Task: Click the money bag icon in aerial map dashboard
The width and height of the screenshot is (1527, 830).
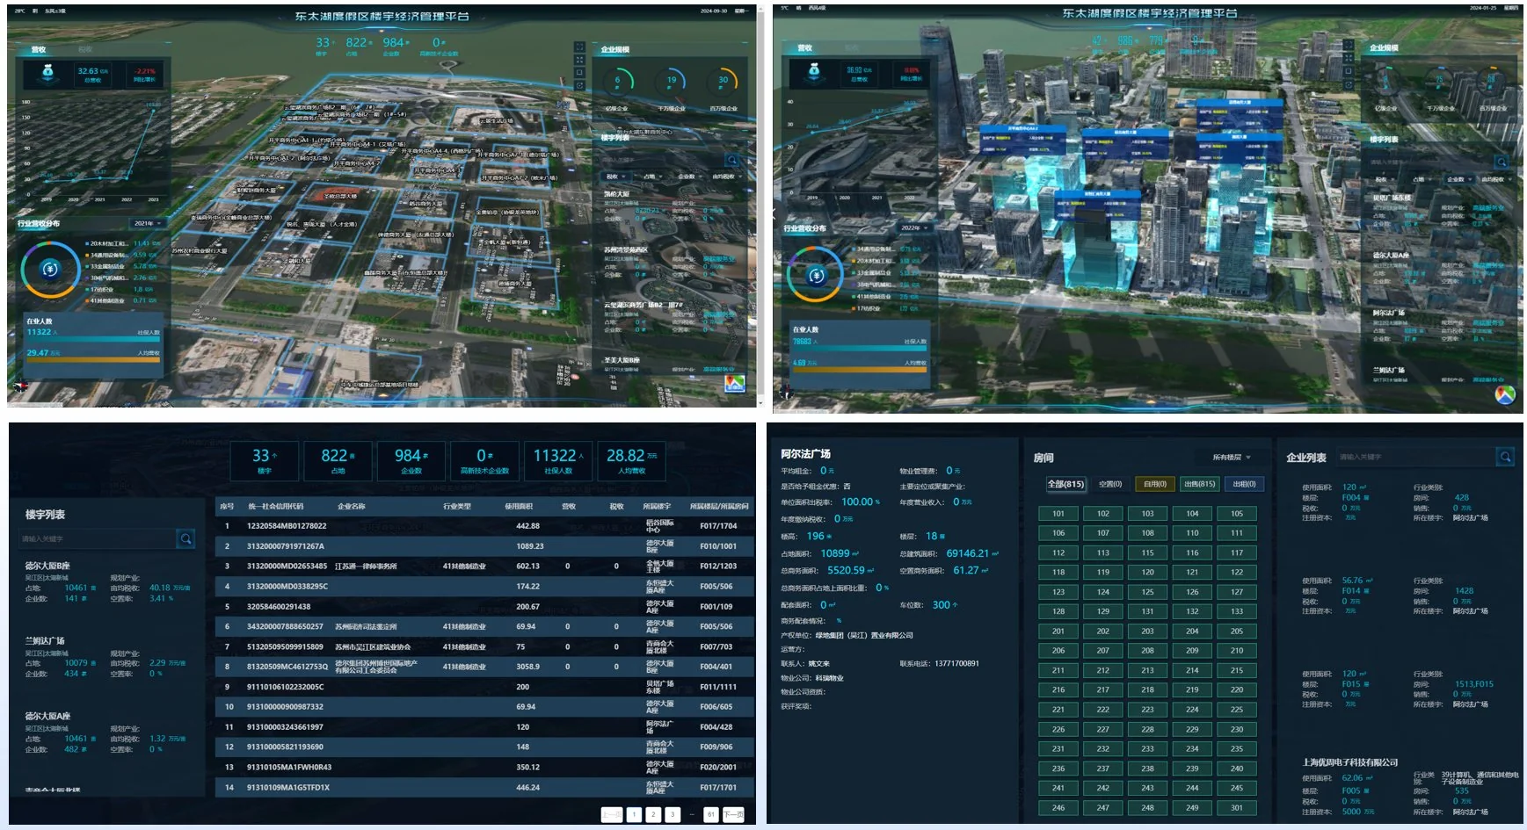Action: (49, 74)
